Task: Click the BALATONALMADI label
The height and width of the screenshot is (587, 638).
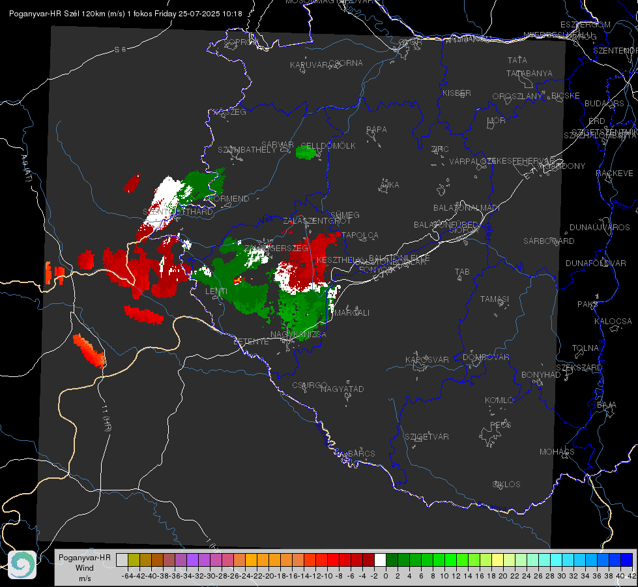Action: (467, 208)
